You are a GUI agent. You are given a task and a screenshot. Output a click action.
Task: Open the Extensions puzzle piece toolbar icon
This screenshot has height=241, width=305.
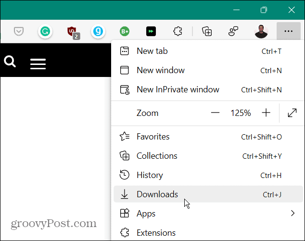tap(178, 32)
